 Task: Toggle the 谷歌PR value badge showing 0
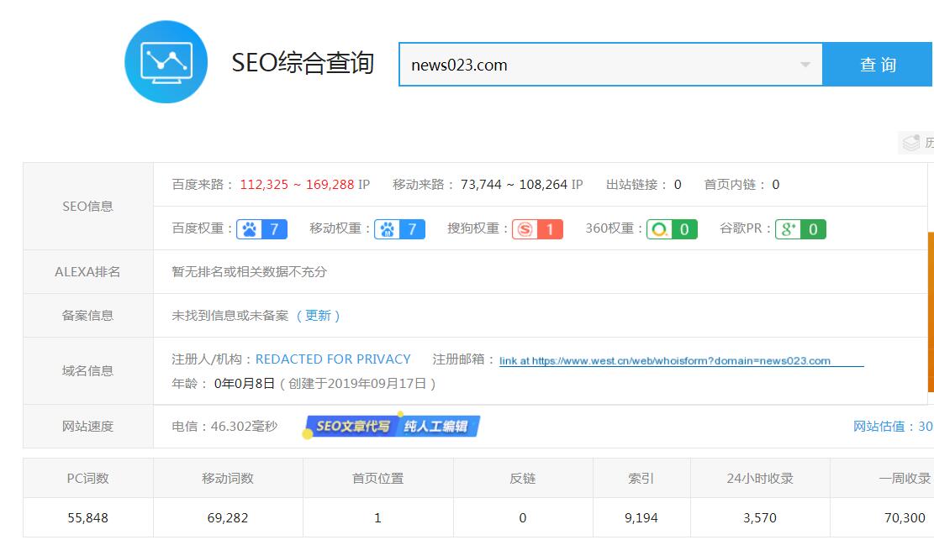click(x=811, y=228)
